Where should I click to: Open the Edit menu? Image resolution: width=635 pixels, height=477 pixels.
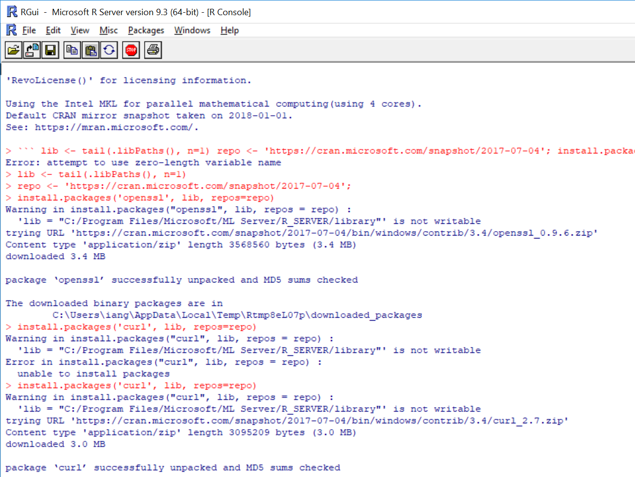(53, 30)
